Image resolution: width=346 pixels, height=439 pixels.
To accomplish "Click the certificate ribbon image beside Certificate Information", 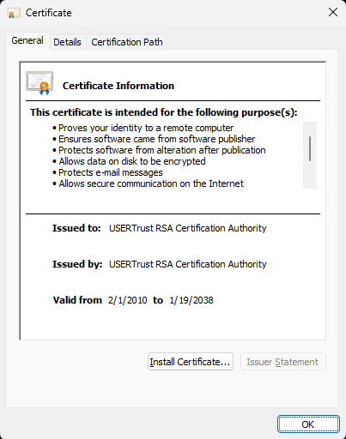I will click(x=39, y=83).
